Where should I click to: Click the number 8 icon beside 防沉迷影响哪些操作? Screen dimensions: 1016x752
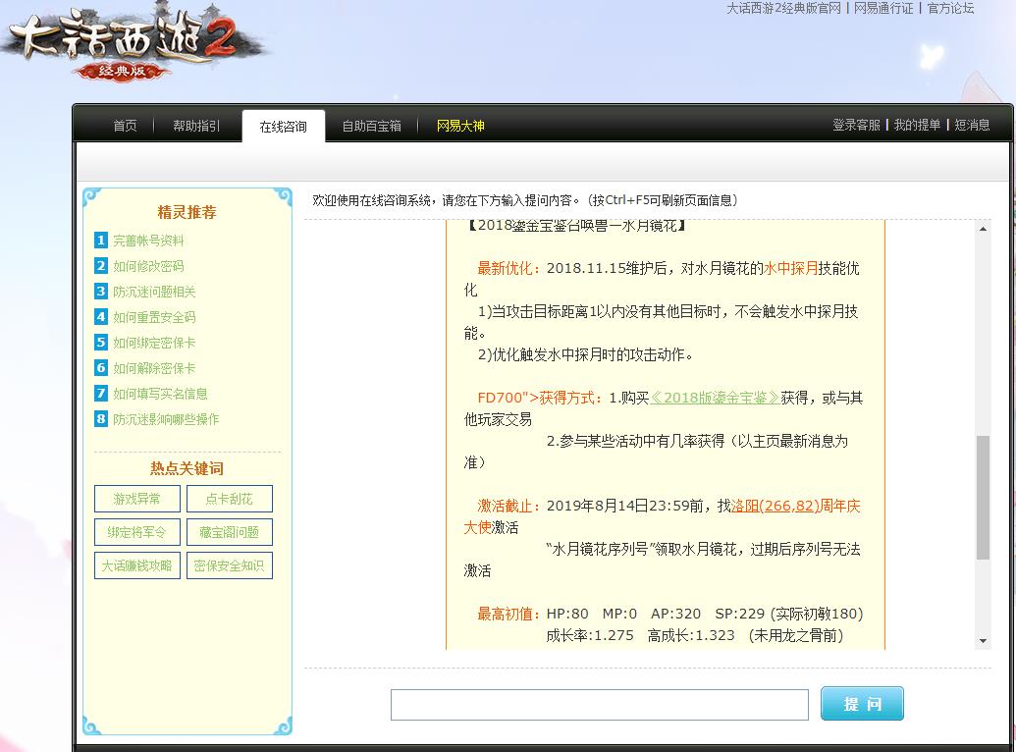click(101, 419)
